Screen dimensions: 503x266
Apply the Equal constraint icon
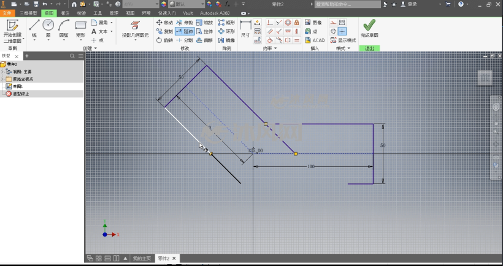[297, 40]
